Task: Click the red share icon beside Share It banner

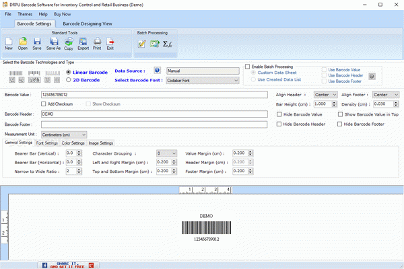Action: 91,265
